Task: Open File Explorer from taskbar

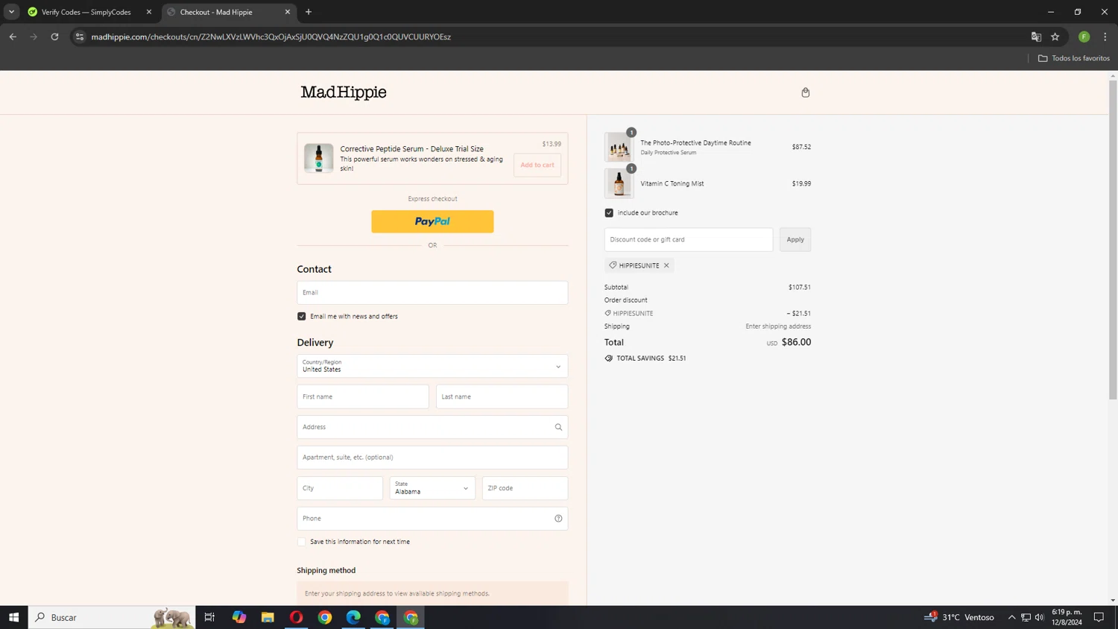Action: (x=268, y=617)
